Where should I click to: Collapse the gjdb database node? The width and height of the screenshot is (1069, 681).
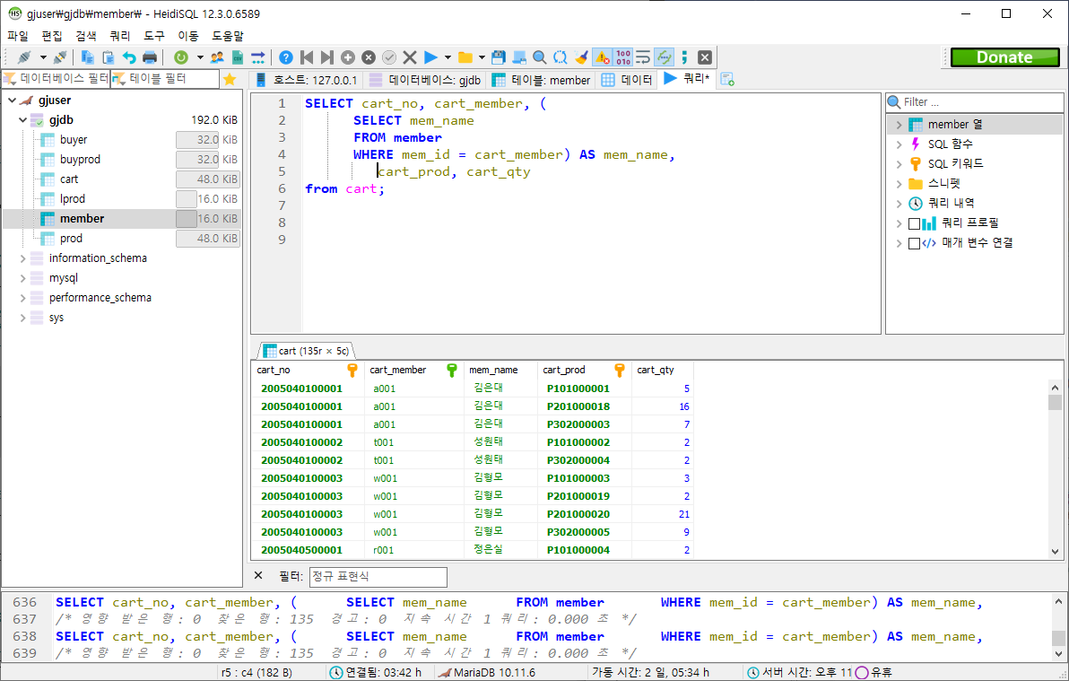point(22,120)
